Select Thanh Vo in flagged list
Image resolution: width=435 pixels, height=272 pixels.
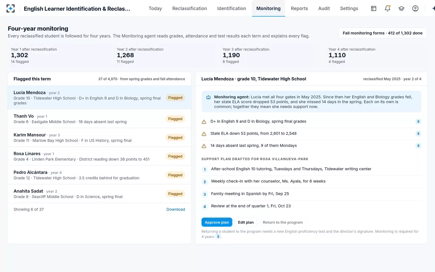tap(99, 119)
